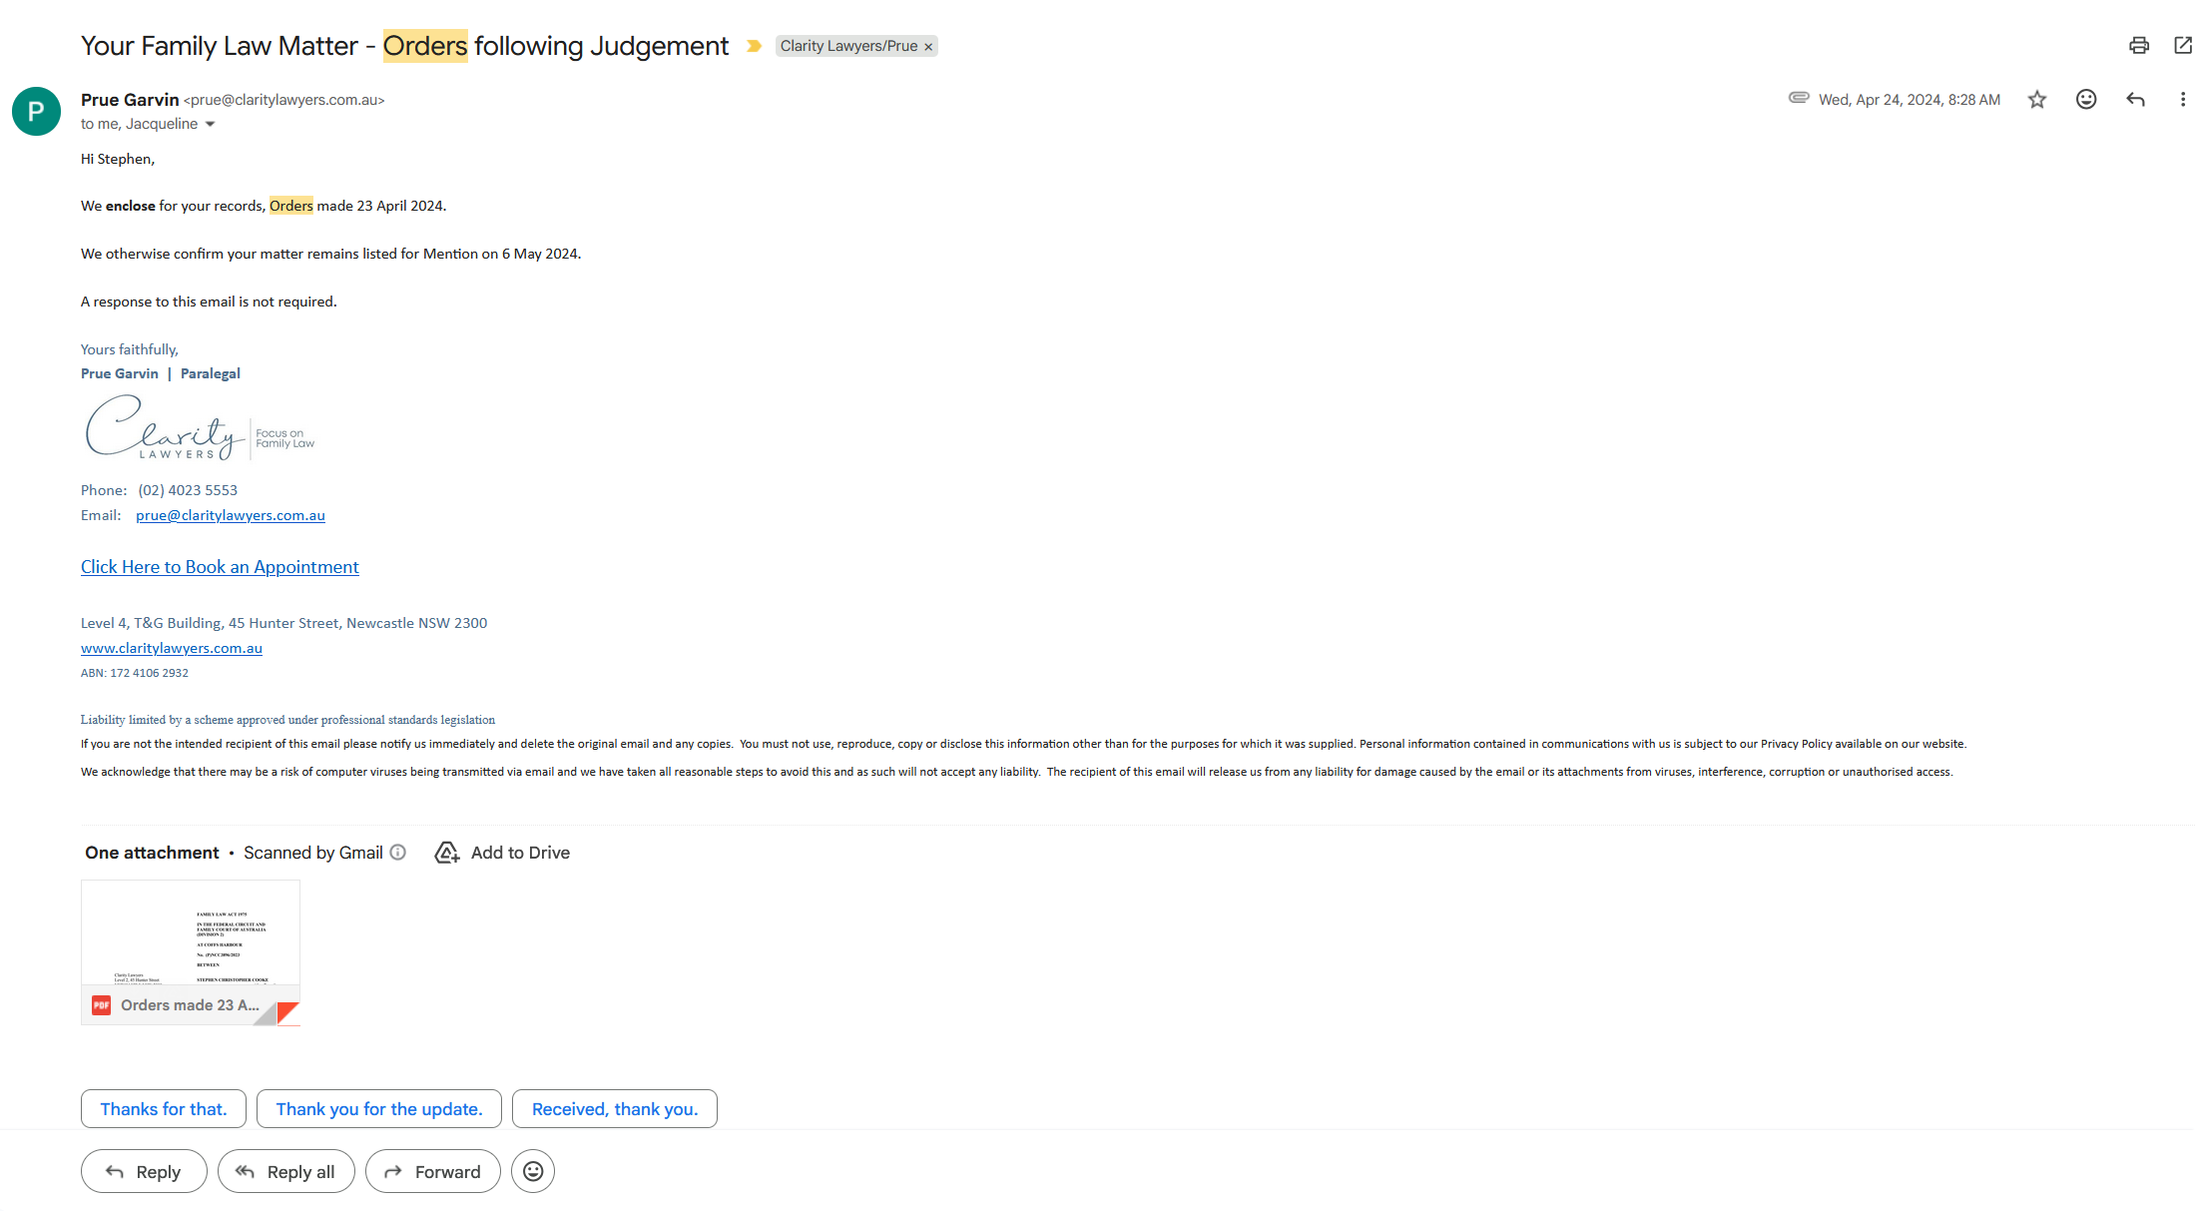Choose smart reply 'Thanks for that.'
The image size is (2198, 1211).
click(164, 1109)
